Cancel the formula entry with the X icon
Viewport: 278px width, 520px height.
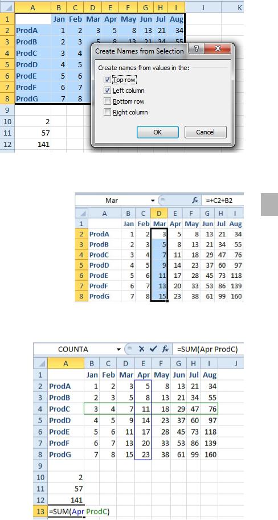(142, 349)
